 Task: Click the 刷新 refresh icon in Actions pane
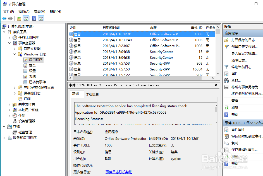click(226, 108)
